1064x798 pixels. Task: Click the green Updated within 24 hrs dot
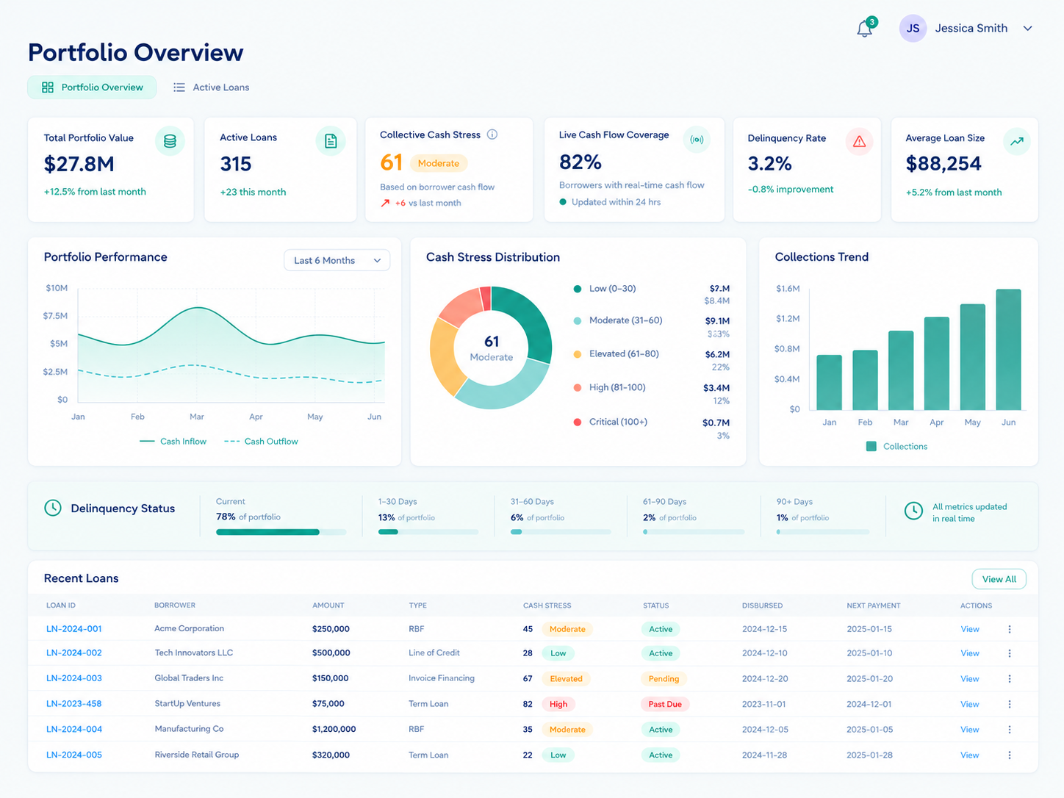563,202
